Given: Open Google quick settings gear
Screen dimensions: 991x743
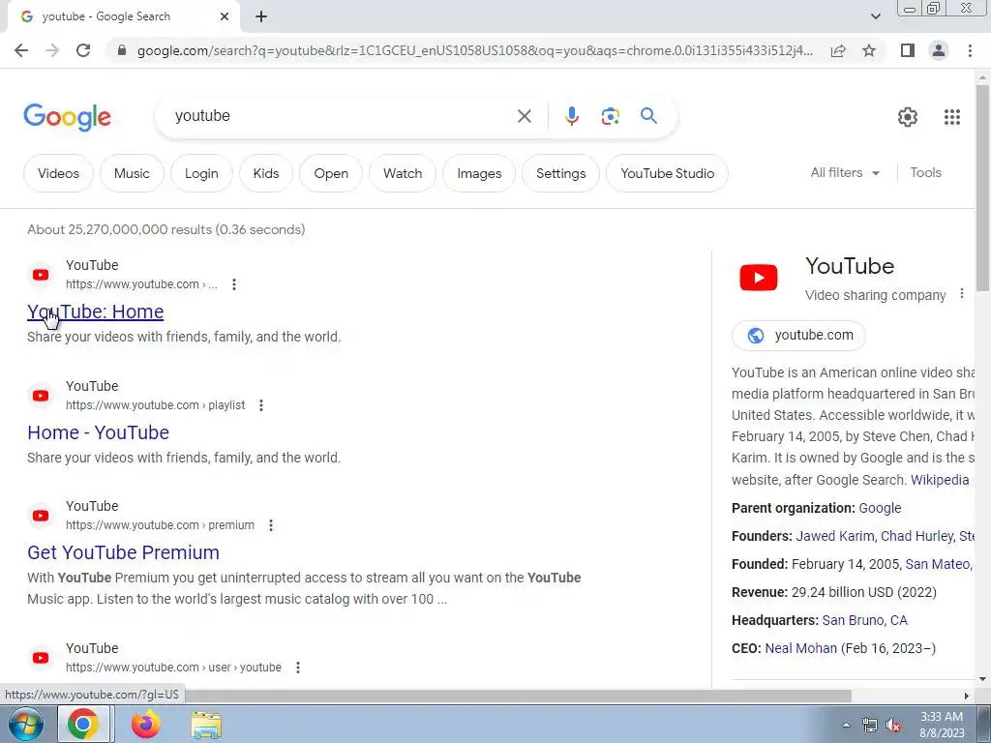Looking at the screenshot, I should click(x=908, y=117).
